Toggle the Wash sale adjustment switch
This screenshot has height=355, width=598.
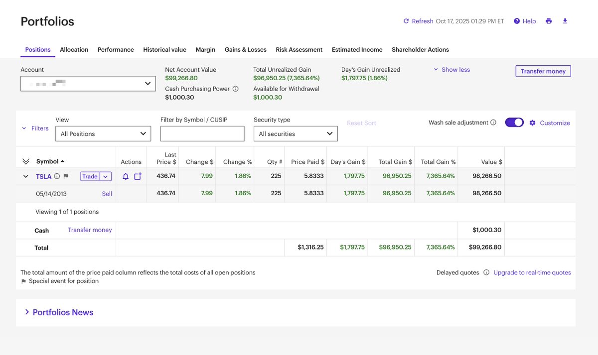tap(514, 121)
